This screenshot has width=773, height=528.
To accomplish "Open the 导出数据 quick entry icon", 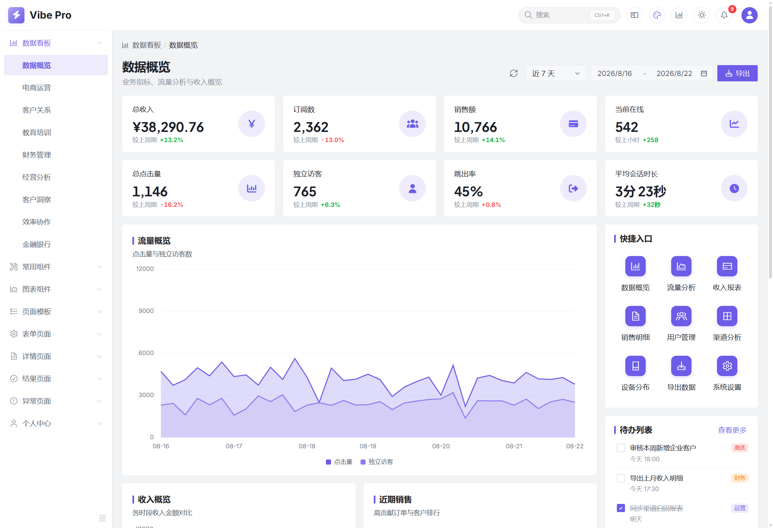I will point(681,366).
